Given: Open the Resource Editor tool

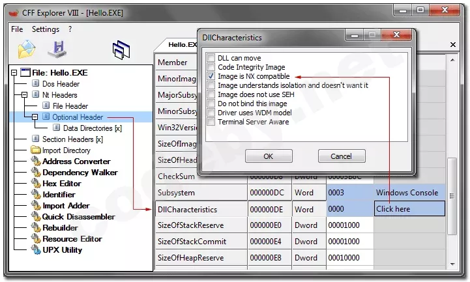Looking at the screenshot, I should [x=72, y=238].
